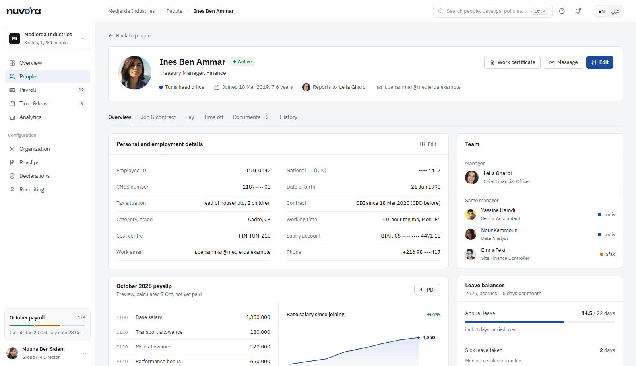Switch language to Arabic
Screen dimensions: 636x366
tap(615, 11)
